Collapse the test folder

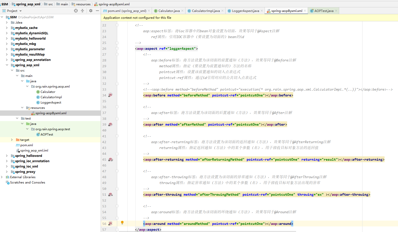pyautogui.click(x=17, y=118)
